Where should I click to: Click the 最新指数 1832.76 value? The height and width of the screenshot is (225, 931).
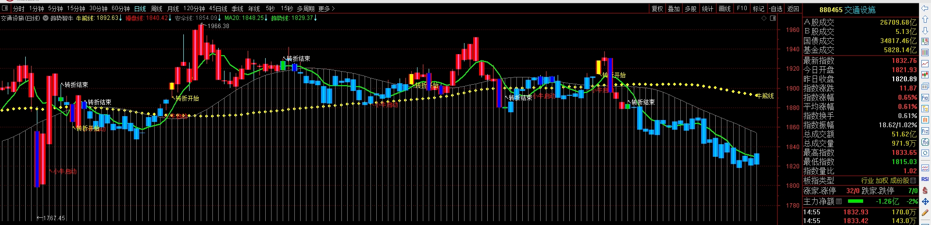tap(904, 60)
